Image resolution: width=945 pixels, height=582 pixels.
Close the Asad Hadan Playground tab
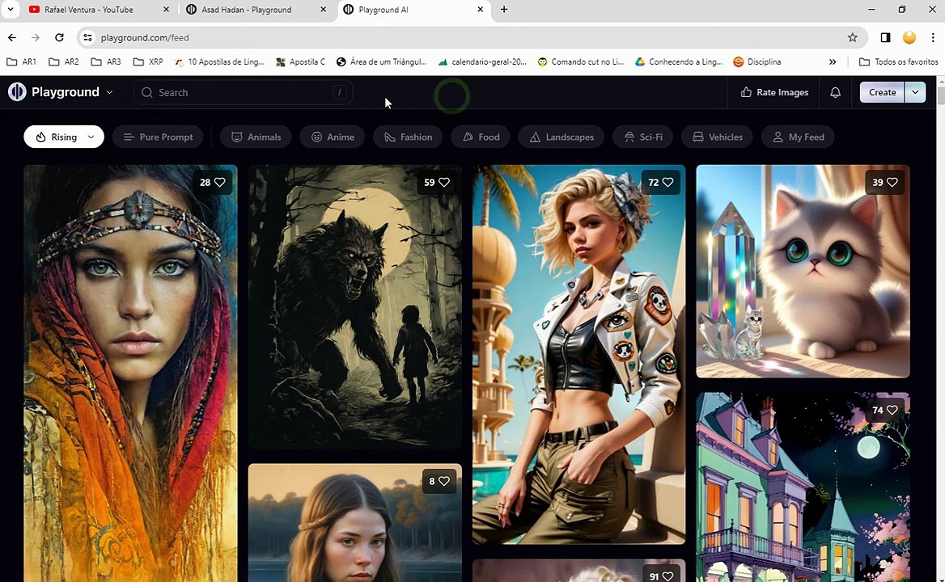[x=323, y=10]
